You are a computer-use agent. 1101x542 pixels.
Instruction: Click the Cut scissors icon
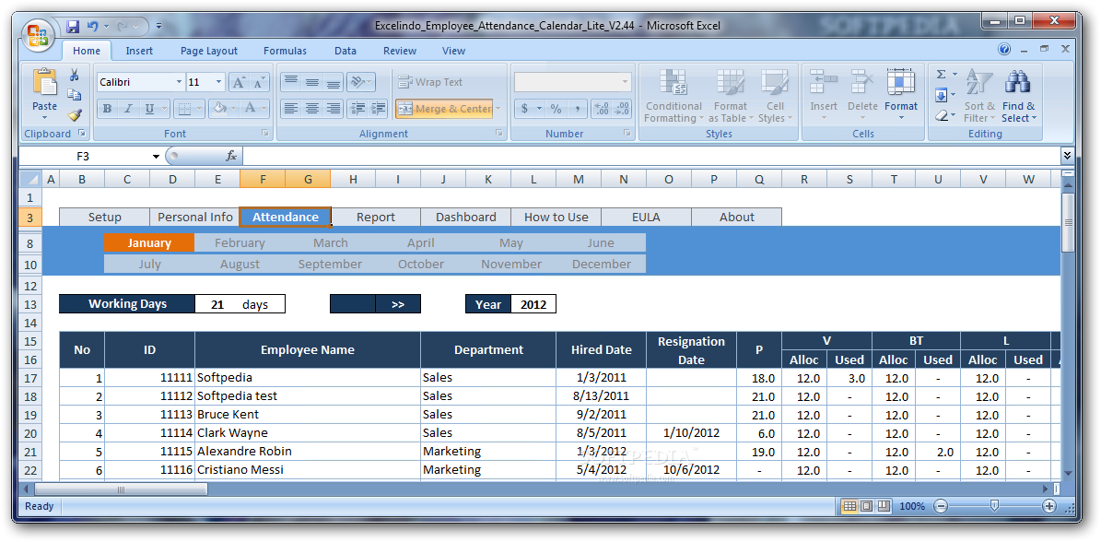click(74, 75)
